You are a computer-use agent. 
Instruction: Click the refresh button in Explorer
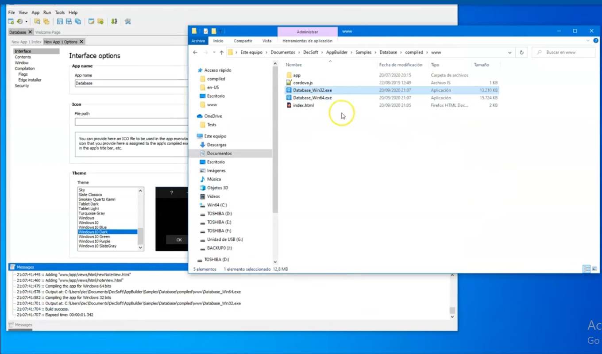point(521,52)
